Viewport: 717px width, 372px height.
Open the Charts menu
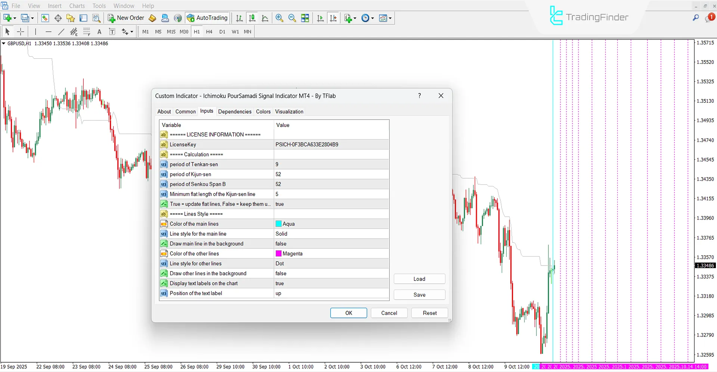(77, 6)
